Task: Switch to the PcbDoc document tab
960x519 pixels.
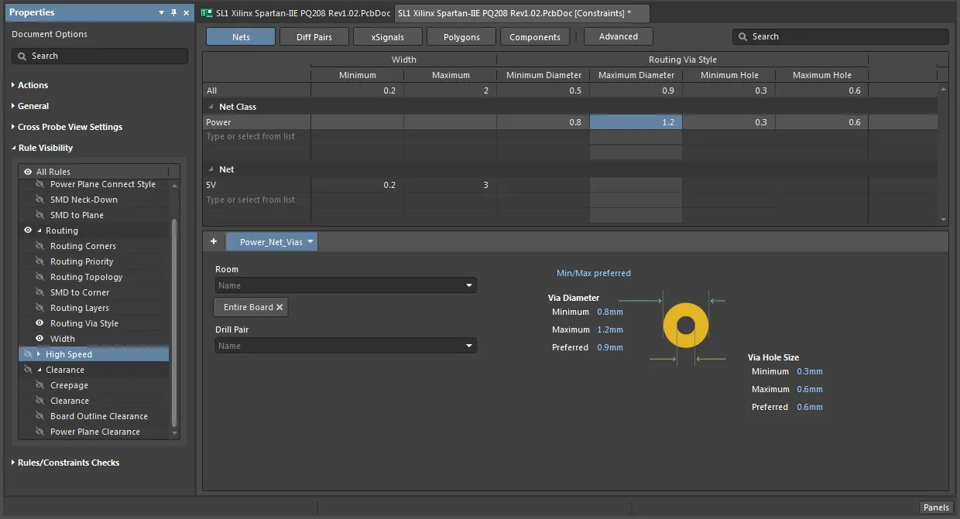Action: 296,13
